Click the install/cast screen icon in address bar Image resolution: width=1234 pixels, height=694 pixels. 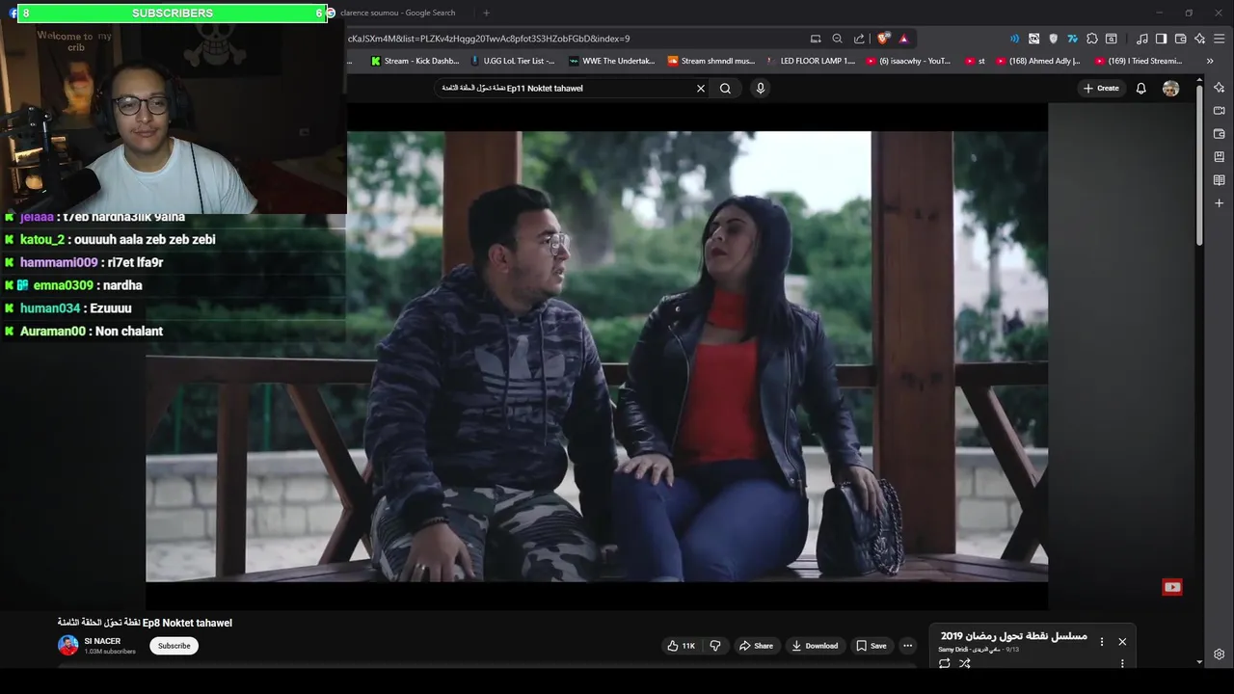816,39
